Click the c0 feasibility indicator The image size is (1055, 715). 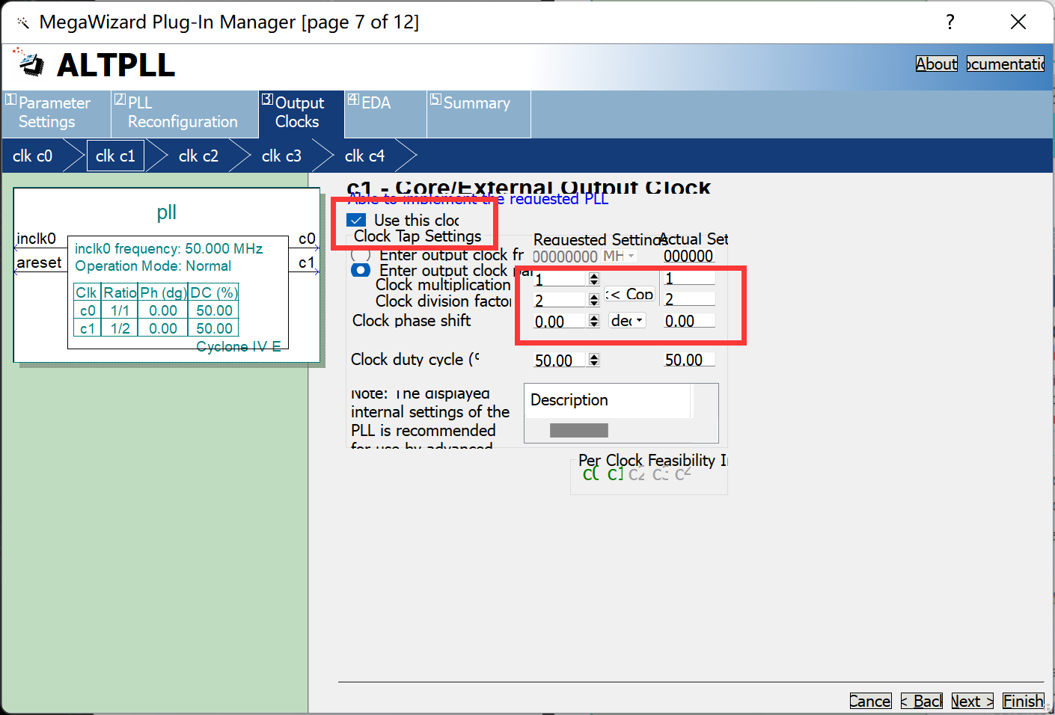click(590, 474)
